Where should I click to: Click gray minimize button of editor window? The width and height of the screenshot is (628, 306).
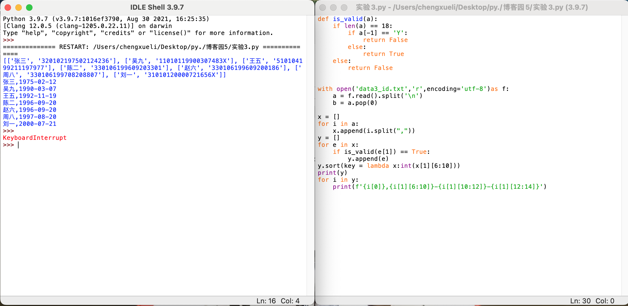pos(333,8)
